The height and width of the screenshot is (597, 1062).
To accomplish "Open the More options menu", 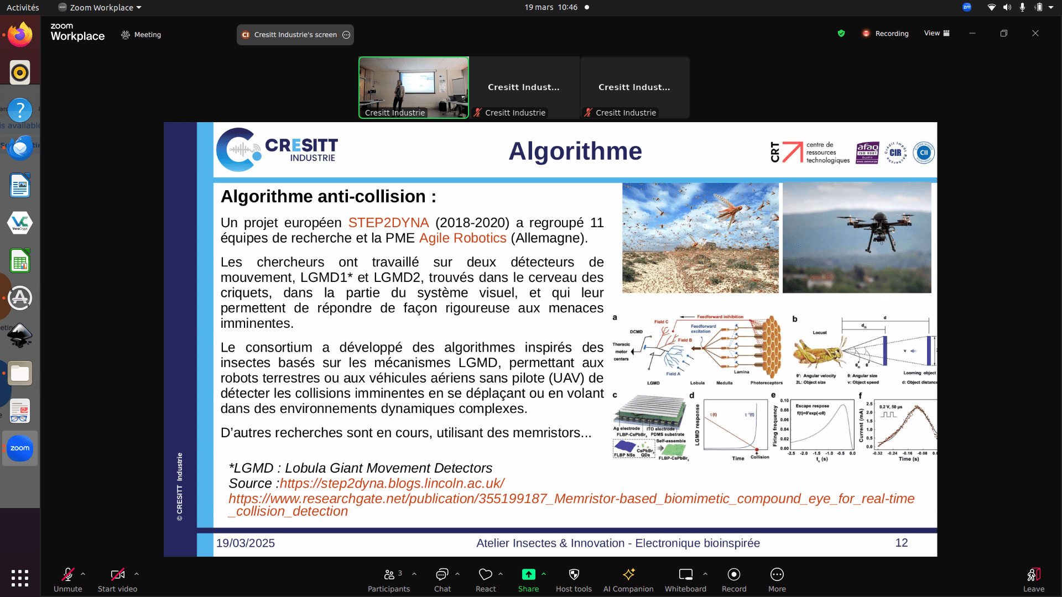I will click(x=777, y=579).
